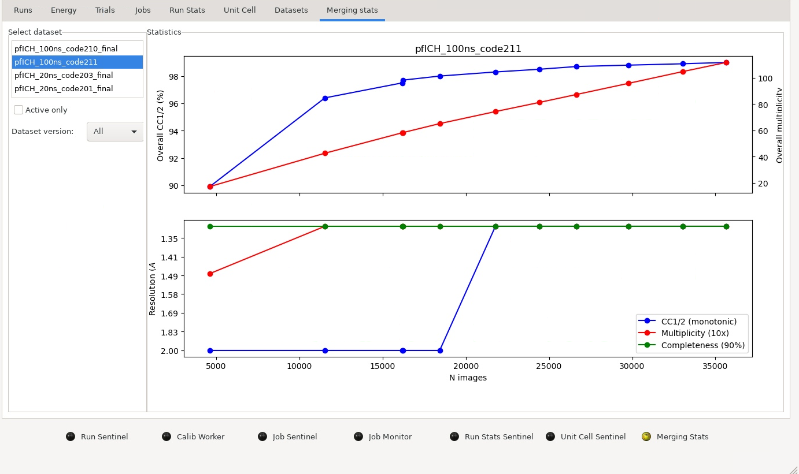Click the Run Sentinel status indicator icon
This screenshot has width=799, height=474.
71,436
